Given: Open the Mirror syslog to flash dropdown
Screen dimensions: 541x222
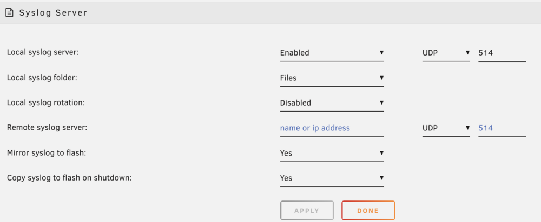Looking at the screenshot, I should (332, 153).
